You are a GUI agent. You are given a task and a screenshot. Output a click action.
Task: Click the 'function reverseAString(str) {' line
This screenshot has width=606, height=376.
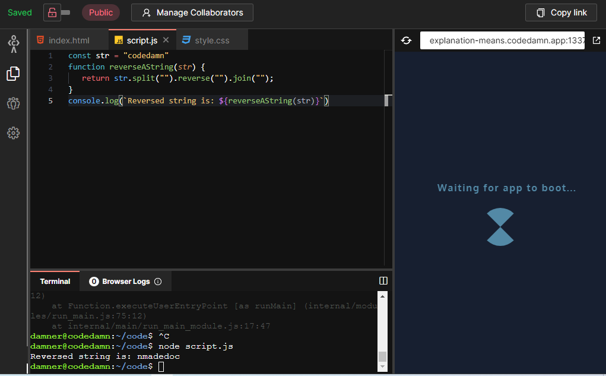pyautogui.click(x=137, y=67)
